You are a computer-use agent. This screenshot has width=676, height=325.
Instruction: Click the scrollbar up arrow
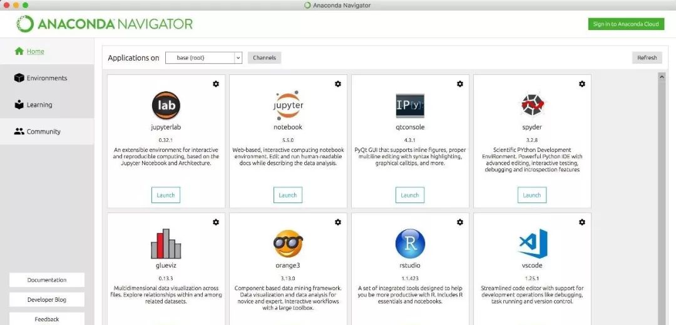[x=662, y=76]
